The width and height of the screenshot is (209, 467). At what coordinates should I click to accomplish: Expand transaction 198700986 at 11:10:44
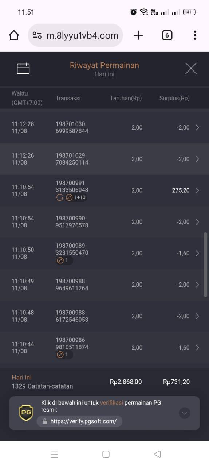pyautogui.click(x=104, y=348)
